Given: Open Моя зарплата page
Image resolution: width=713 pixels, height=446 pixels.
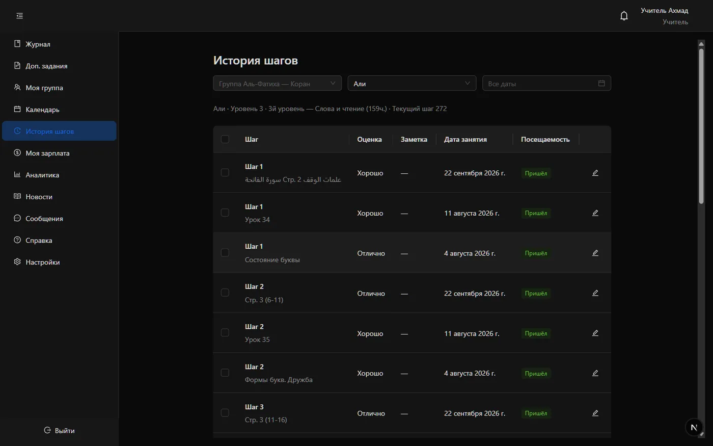Looking at the screenshot, I should pos(59,153).
